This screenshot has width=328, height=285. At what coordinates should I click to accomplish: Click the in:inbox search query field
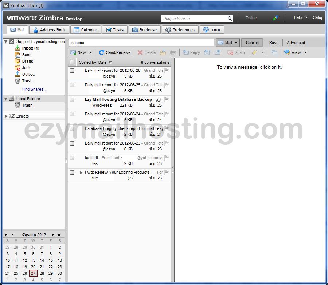pyautogui.click(x=141, y=43)
